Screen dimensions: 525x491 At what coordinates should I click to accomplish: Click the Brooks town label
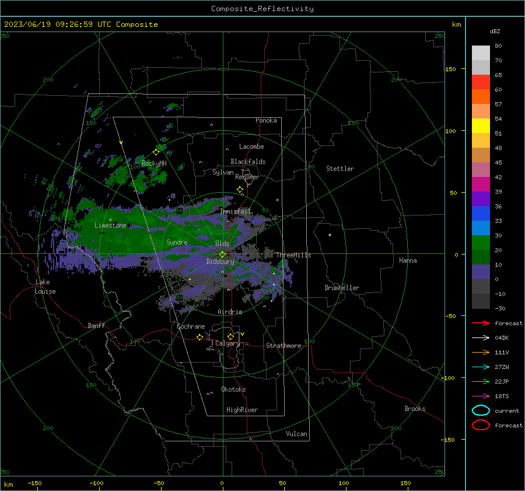click(415, 409)
